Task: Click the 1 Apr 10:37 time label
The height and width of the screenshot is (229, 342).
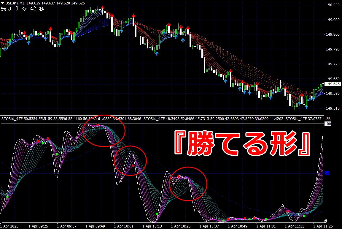Action: (209, 226)
